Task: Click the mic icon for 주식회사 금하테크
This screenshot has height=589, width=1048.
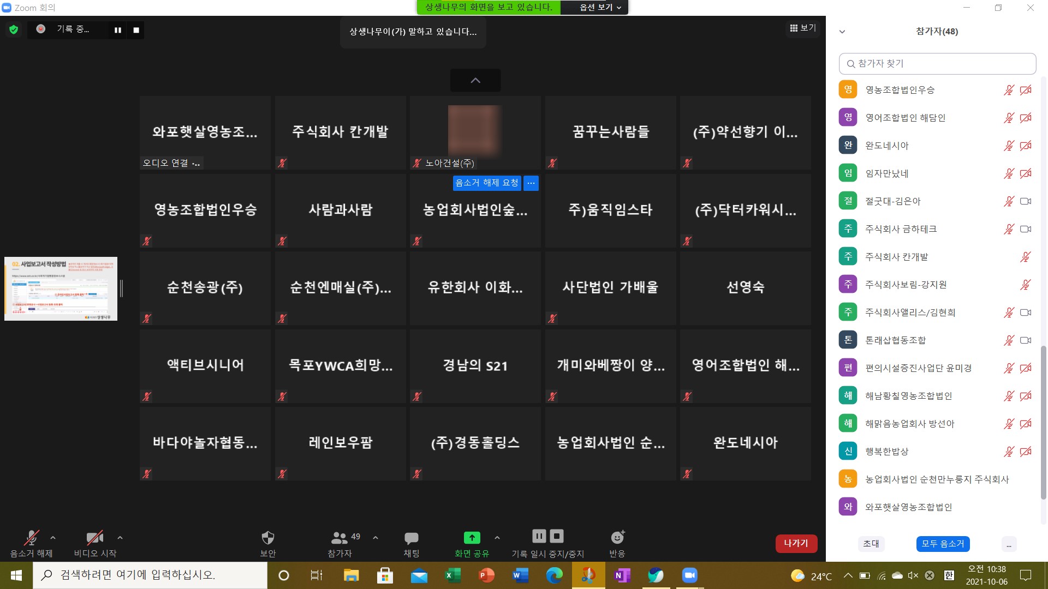Action: click(x=1009, y=229)
